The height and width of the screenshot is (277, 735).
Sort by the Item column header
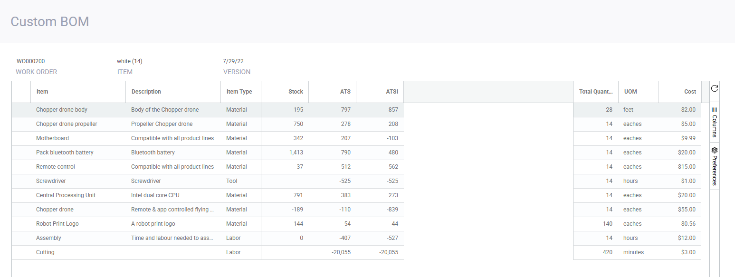click(42, 92)
